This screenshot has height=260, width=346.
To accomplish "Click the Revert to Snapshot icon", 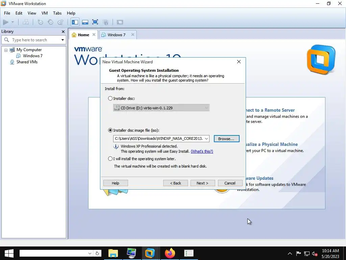I will click(51, 22).
